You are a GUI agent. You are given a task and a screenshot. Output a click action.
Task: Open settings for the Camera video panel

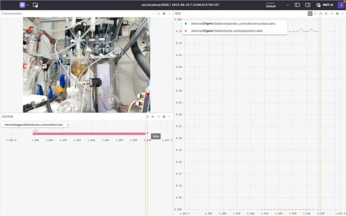[164, 14]
